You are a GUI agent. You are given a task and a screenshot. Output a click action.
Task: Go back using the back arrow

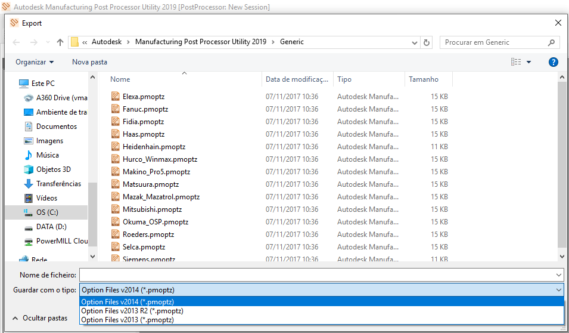(16, 42)
